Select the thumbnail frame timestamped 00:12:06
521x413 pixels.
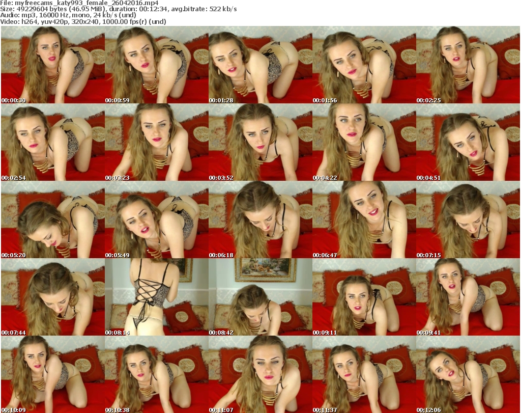468,374
